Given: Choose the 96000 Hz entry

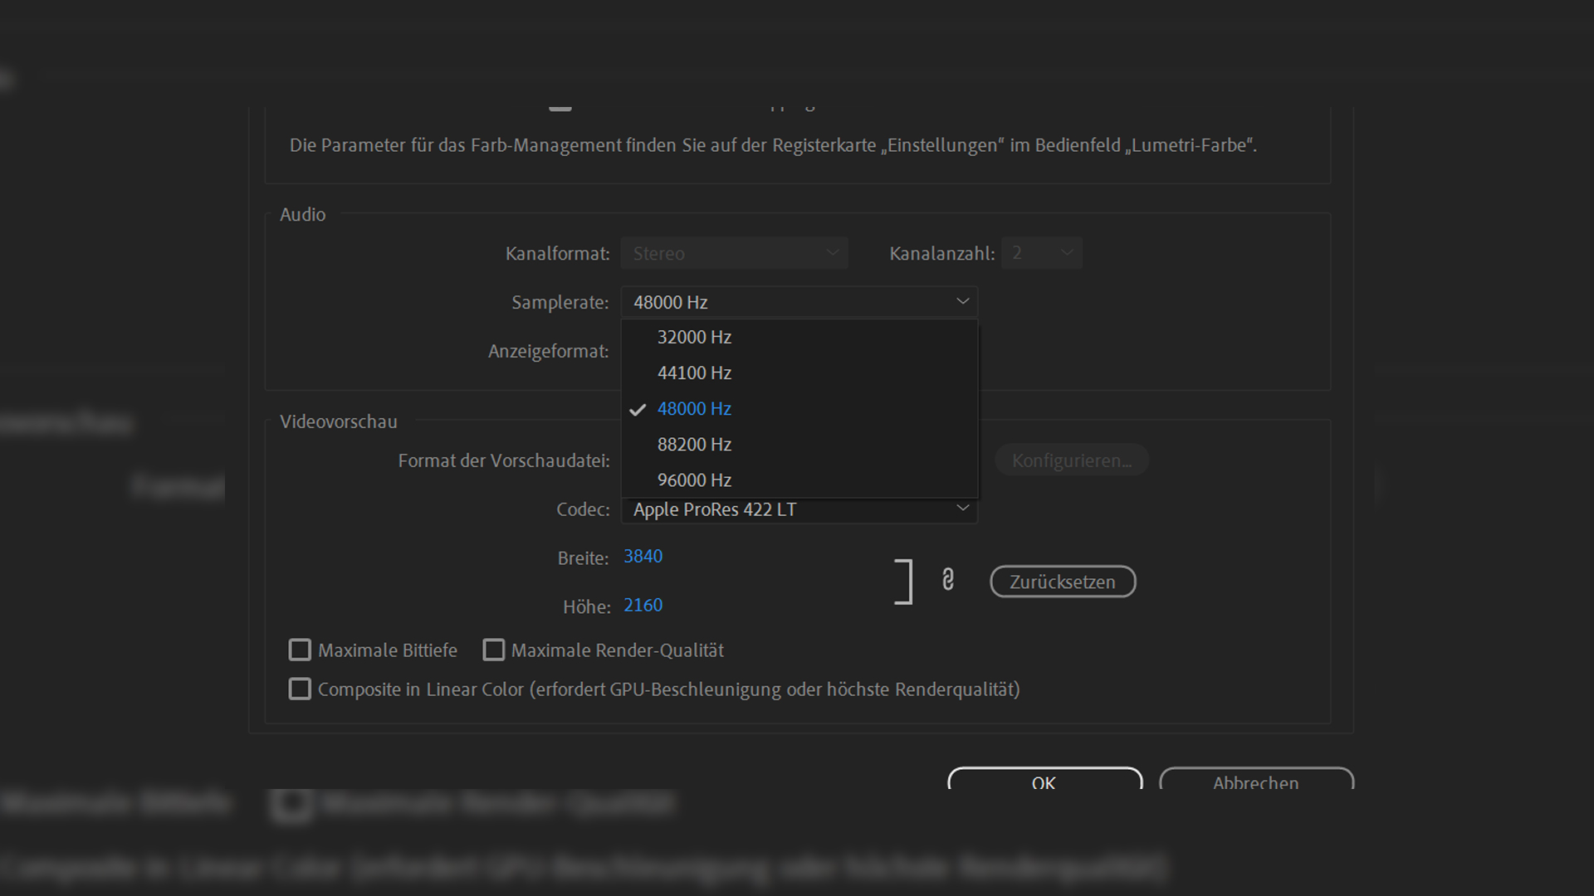Looking at the screenshot, I should coord(694,480).
